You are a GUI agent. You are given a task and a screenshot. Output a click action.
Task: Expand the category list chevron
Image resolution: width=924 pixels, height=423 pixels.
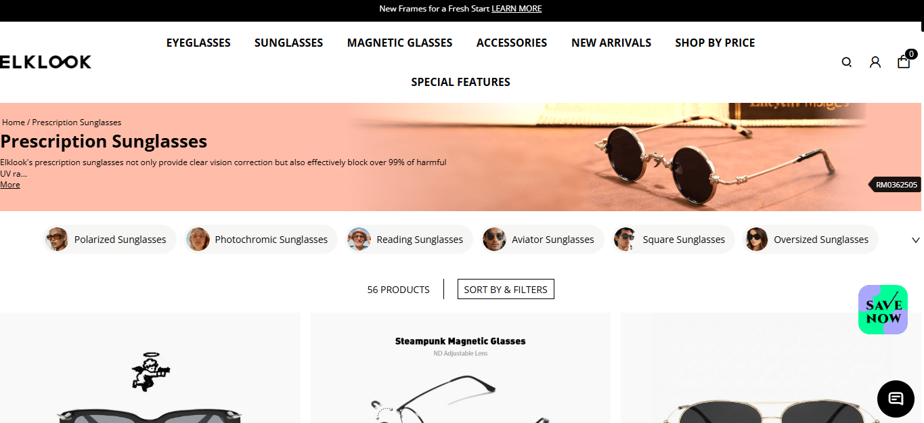pyautogui.click(x=916, y=240)
